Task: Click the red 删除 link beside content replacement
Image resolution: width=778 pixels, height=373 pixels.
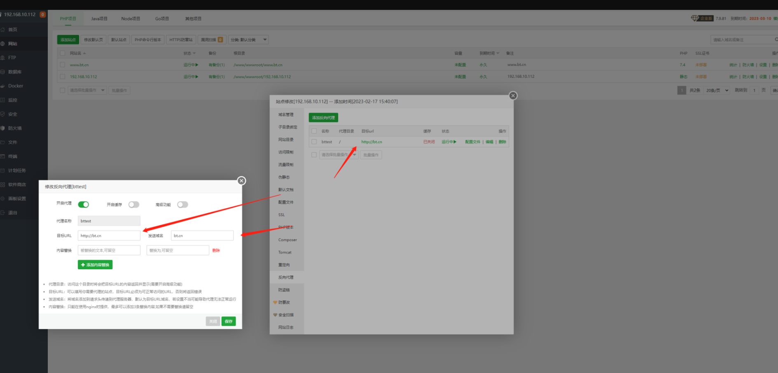Action: [x=216, y=250]
